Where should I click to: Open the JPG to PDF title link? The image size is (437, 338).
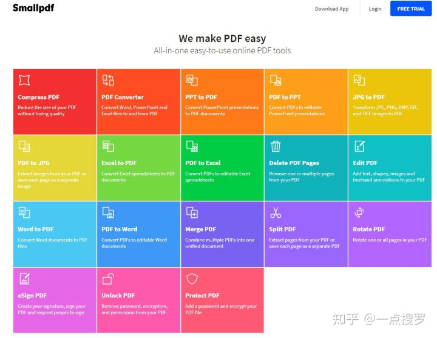click(x=368, y=97)
